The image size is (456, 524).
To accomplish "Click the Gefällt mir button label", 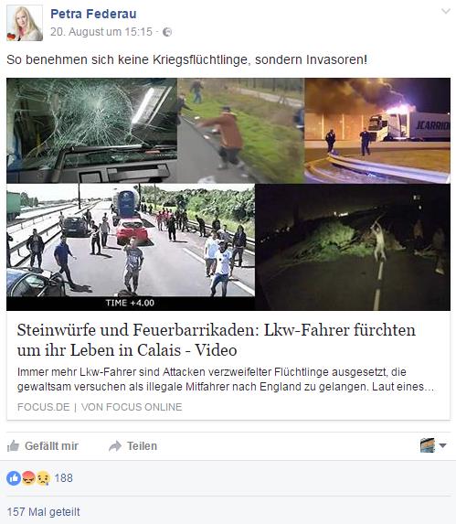I will 51,445.
